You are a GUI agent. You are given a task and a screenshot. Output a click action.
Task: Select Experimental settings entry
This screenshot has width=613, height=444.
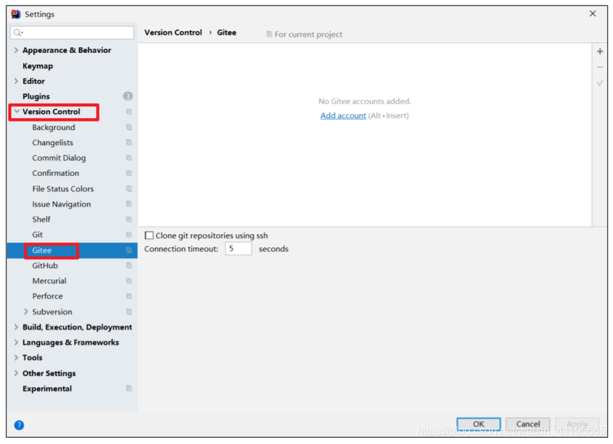point(47,388)
